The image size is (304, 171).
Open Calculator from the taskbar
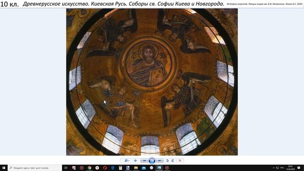pos(120,168)
